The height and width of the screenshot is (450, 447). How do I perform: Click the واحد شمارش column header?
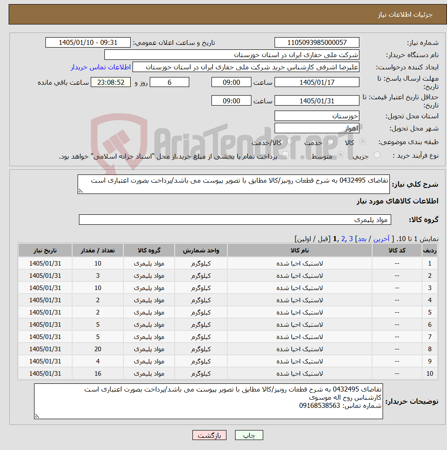pos(201,251)
